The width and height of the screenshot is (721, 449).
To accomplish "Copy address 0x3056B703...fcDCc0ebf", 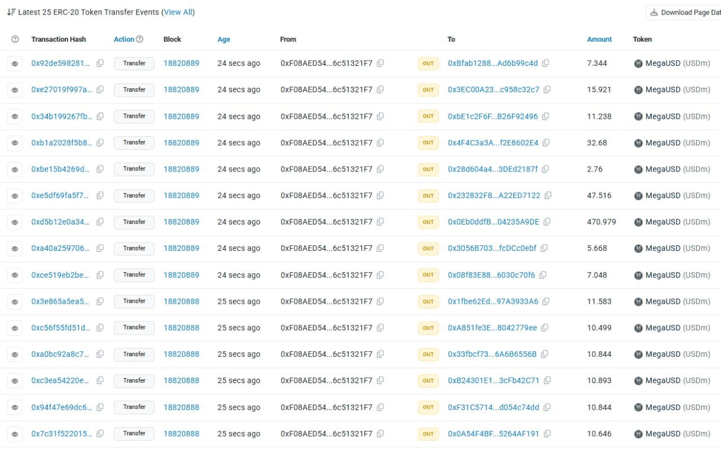I will (x=544, y=248).
